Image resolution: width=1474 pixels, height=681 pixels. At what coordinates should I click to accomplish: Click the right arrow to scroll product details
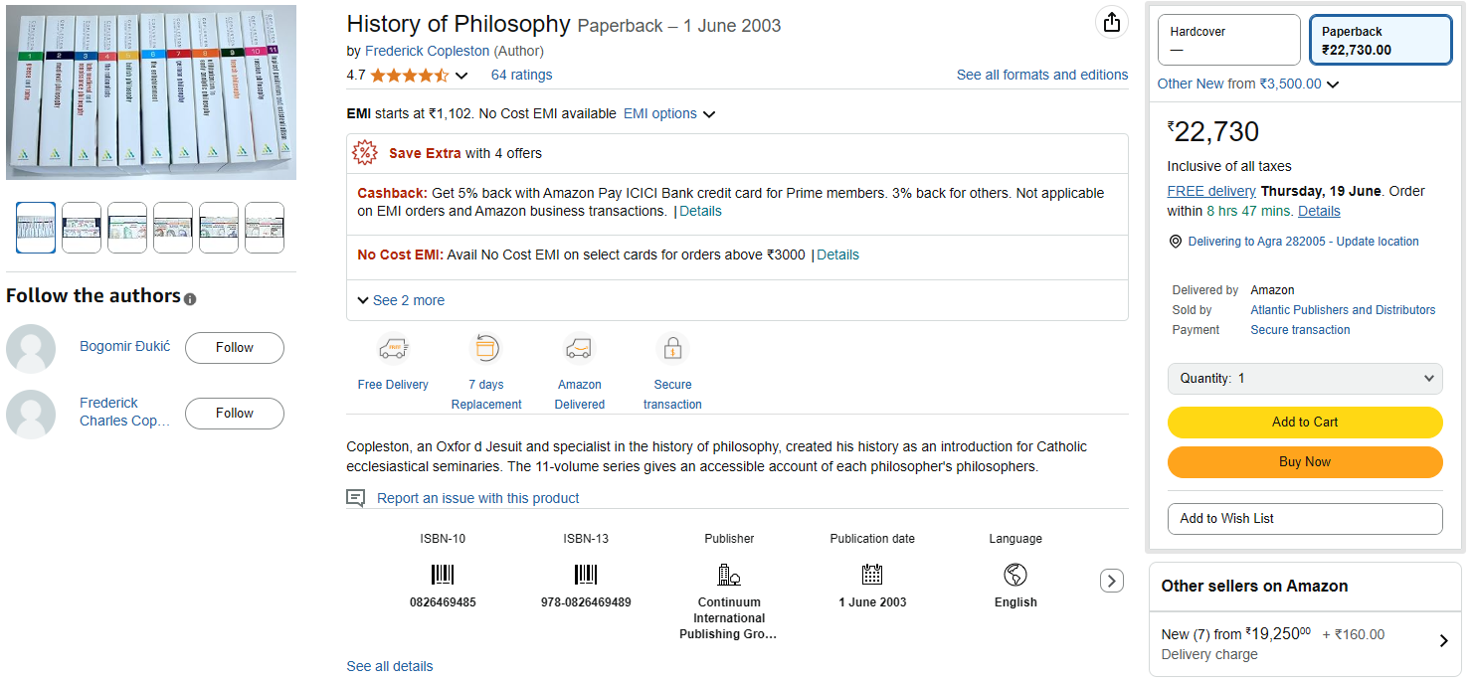[1112, 581]
